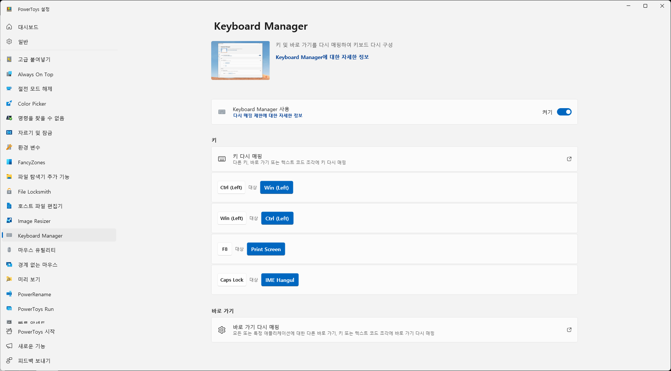The width and height of the screenshot is (671, 371).
Task: Click the 켜기 label beside the toggle
Action: tap(547, 112)
